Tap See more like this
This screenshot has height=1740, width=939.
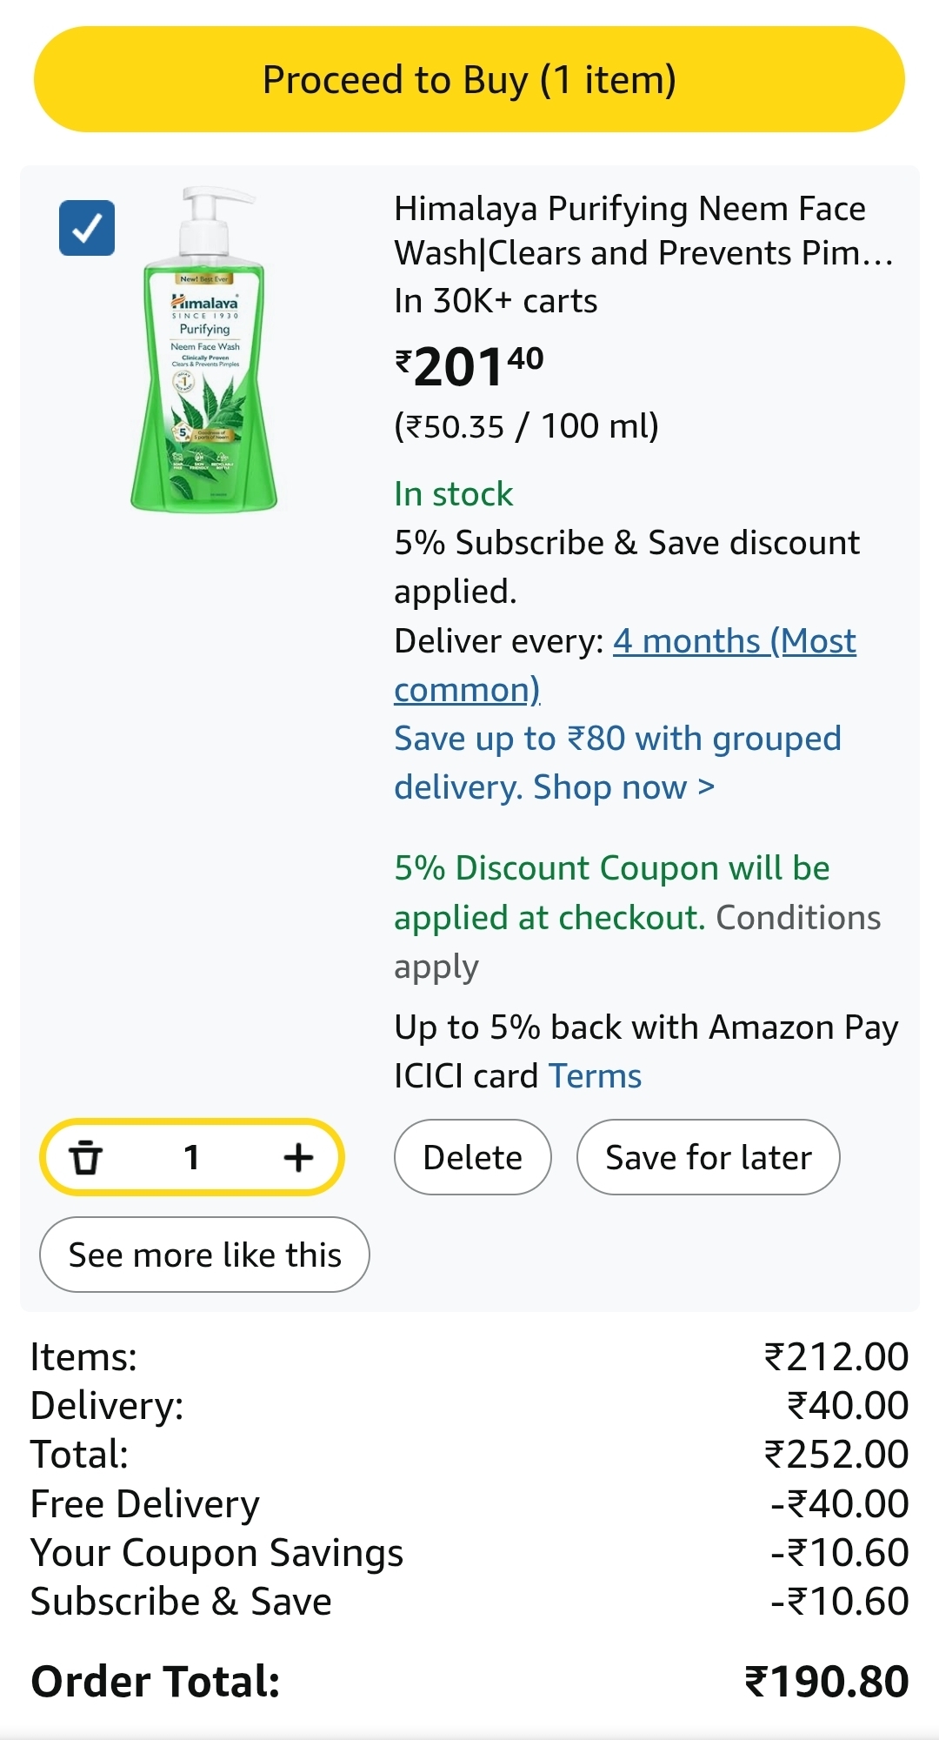point(204,1255)
